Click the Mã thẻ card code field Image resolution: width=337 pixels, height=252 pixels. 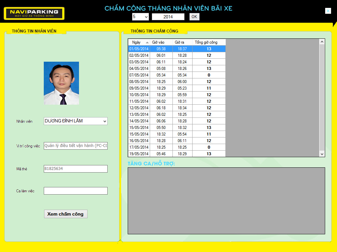coord(75,169)
